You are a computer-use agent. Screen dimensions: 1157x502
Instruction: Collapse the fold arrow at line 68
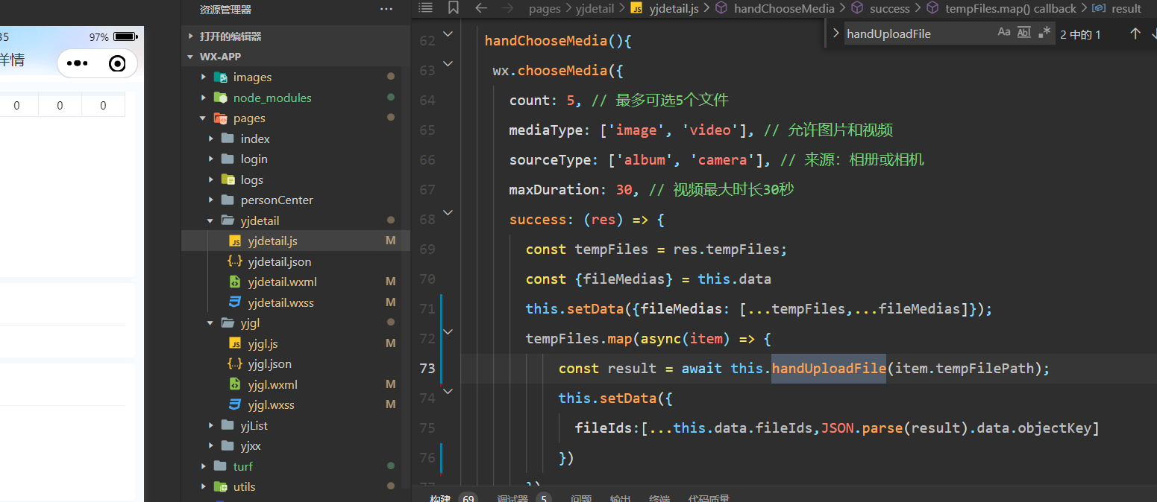click(x=448, y=213)
